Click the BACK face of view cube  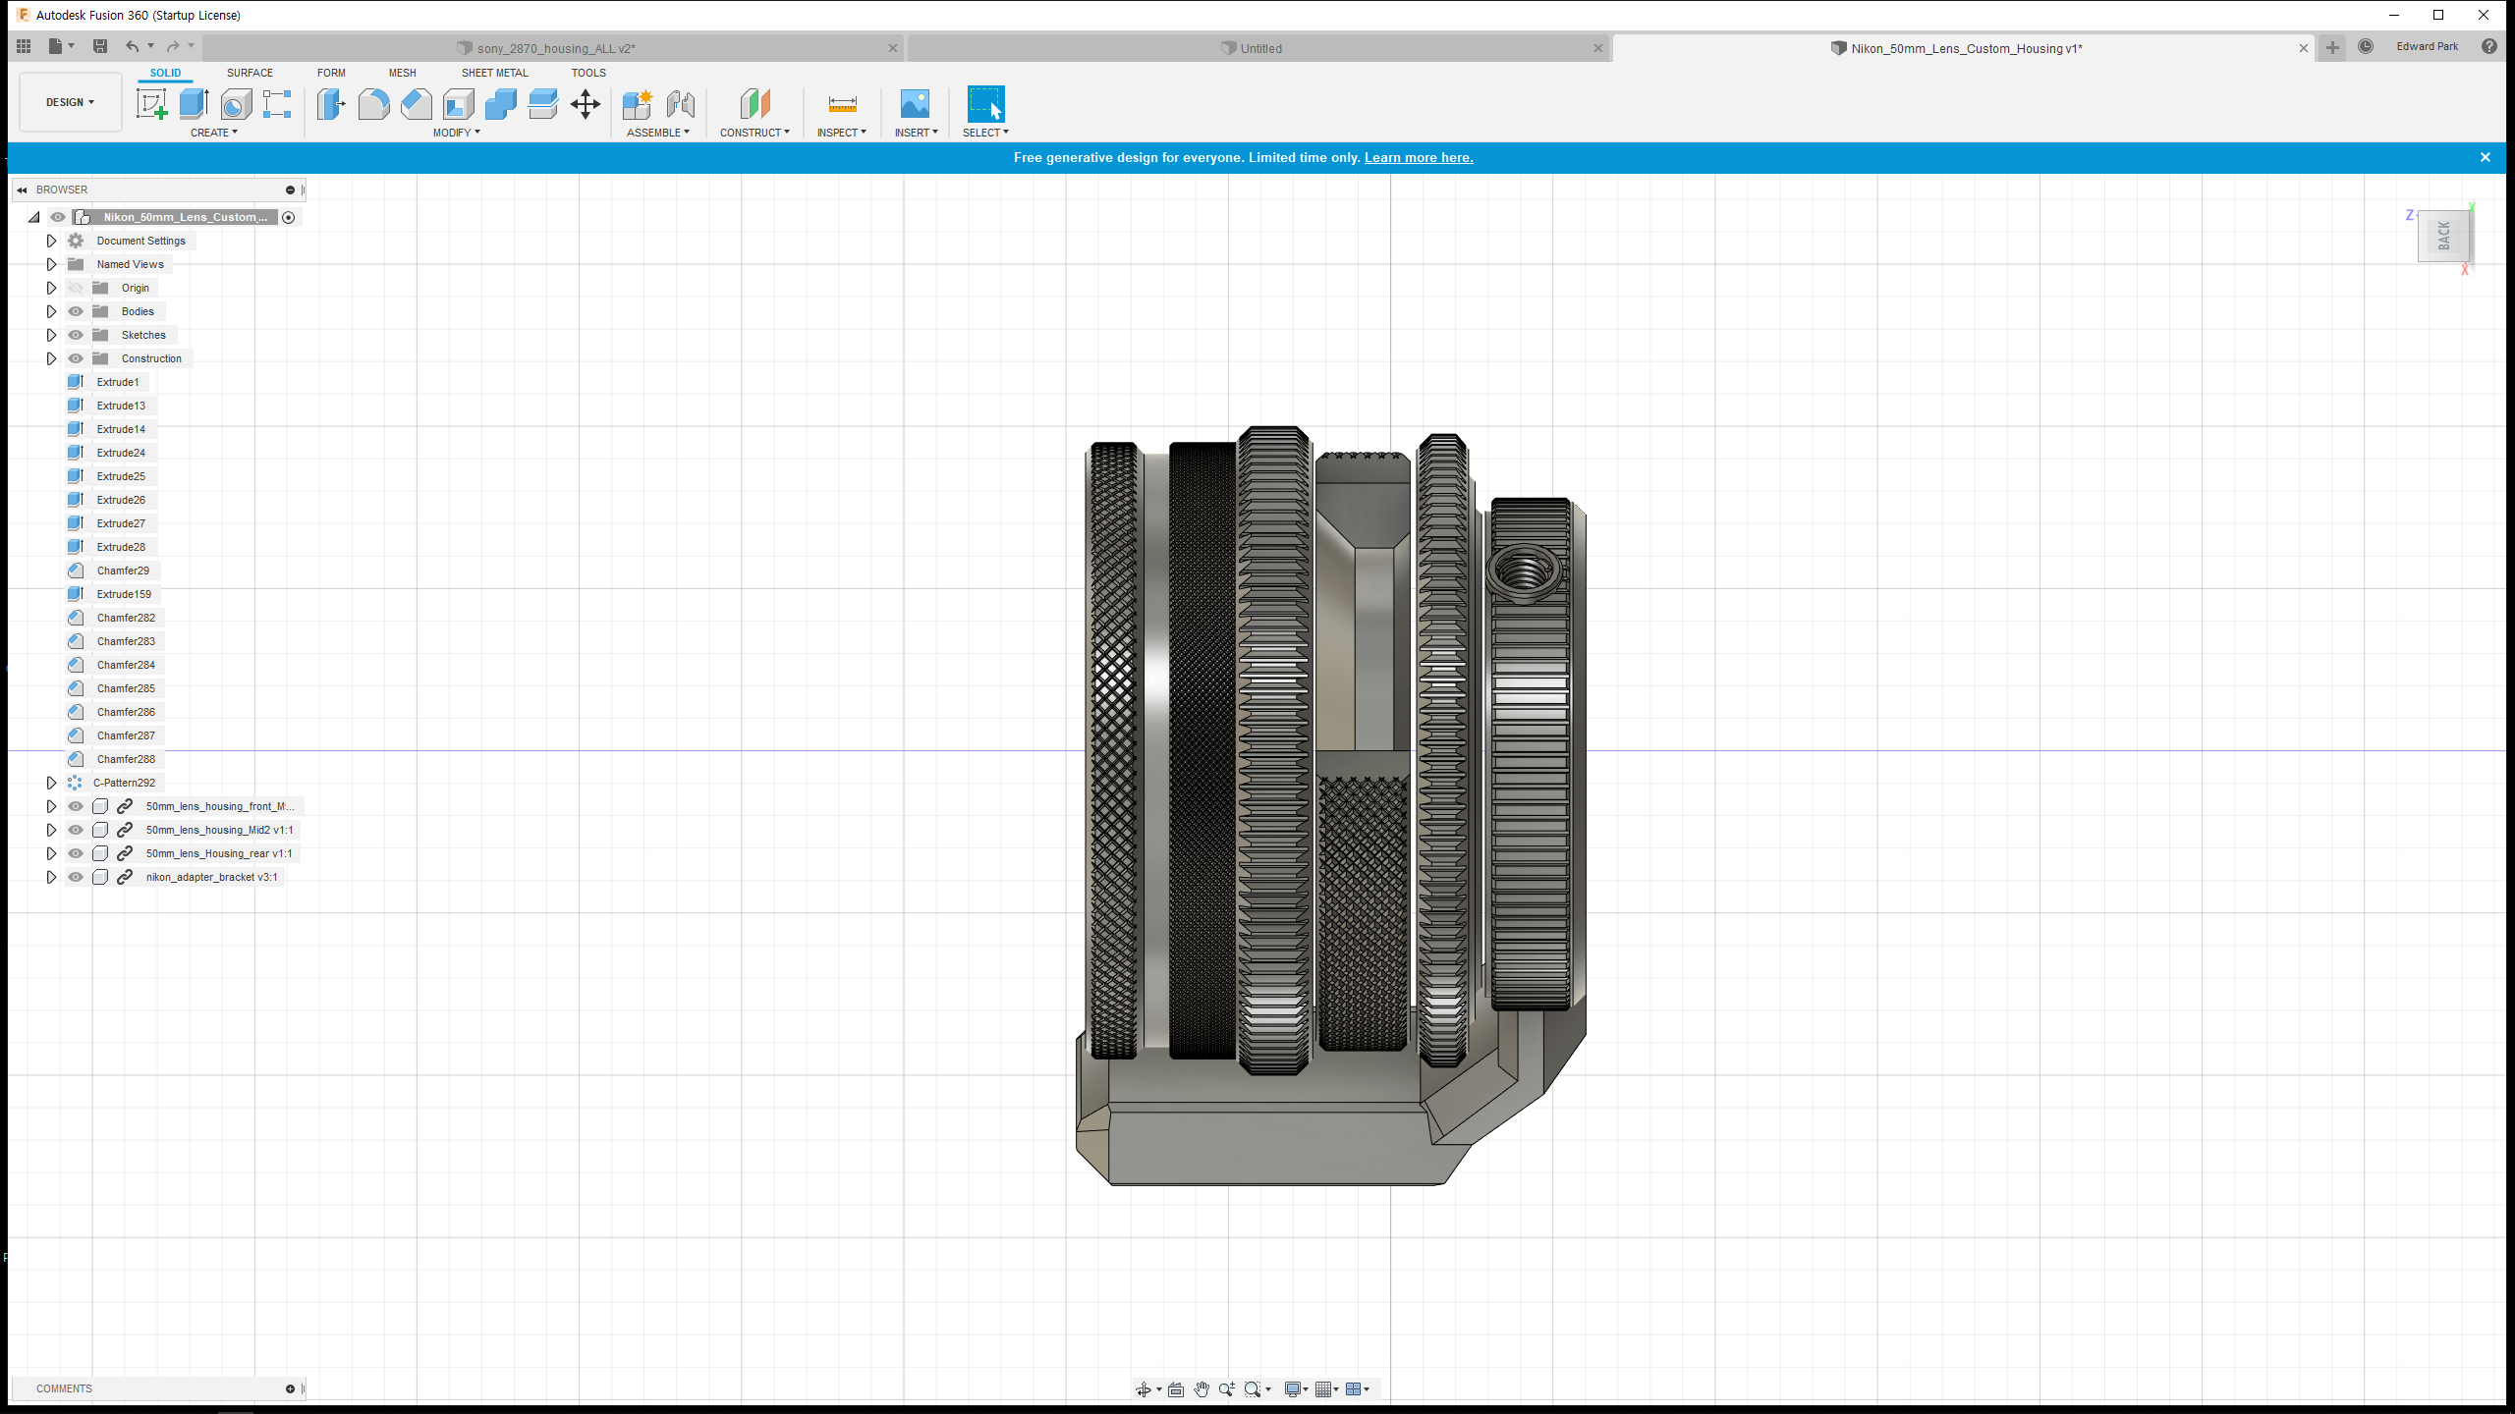pos(2443,237)
